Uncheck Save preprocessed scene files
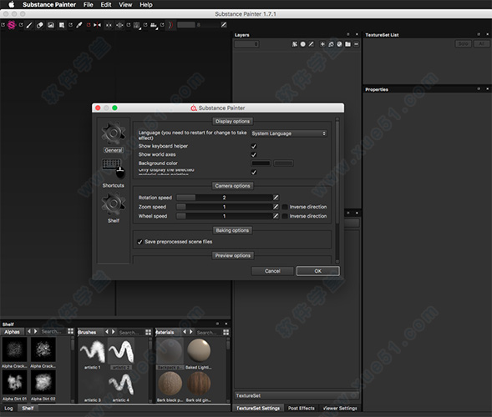Viewport: 492px width, 417px height. pyautogui.click(x=140, y=242)
